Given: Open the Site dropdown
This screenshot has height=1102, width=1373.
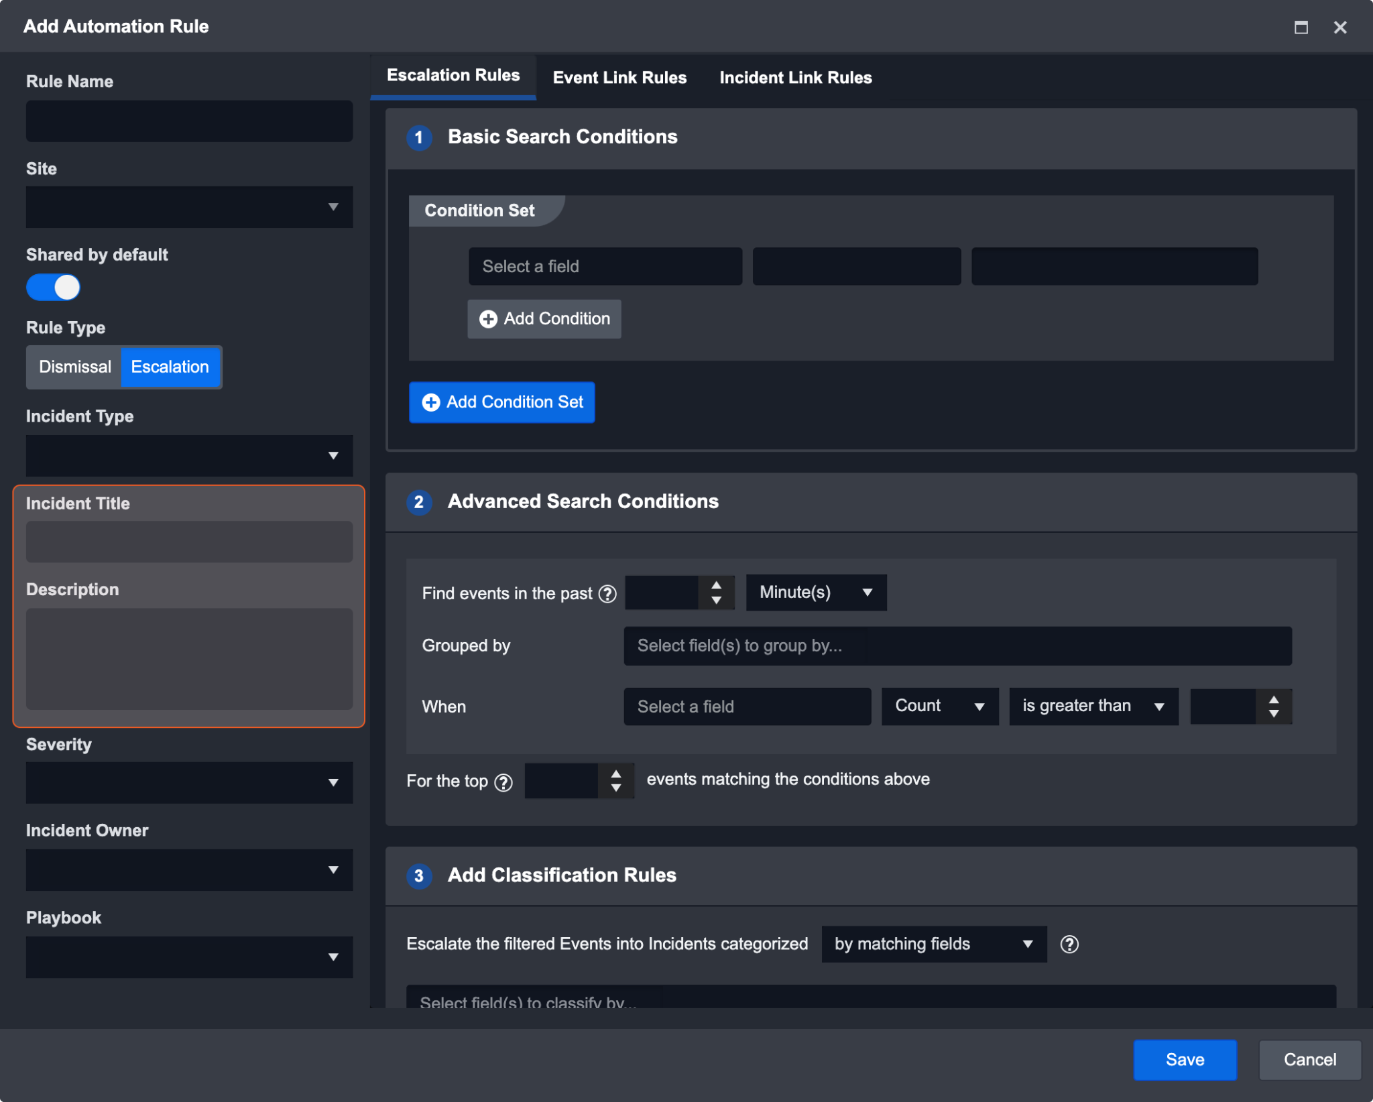Looking at the screenshot, I should click(x=189, y=207).
